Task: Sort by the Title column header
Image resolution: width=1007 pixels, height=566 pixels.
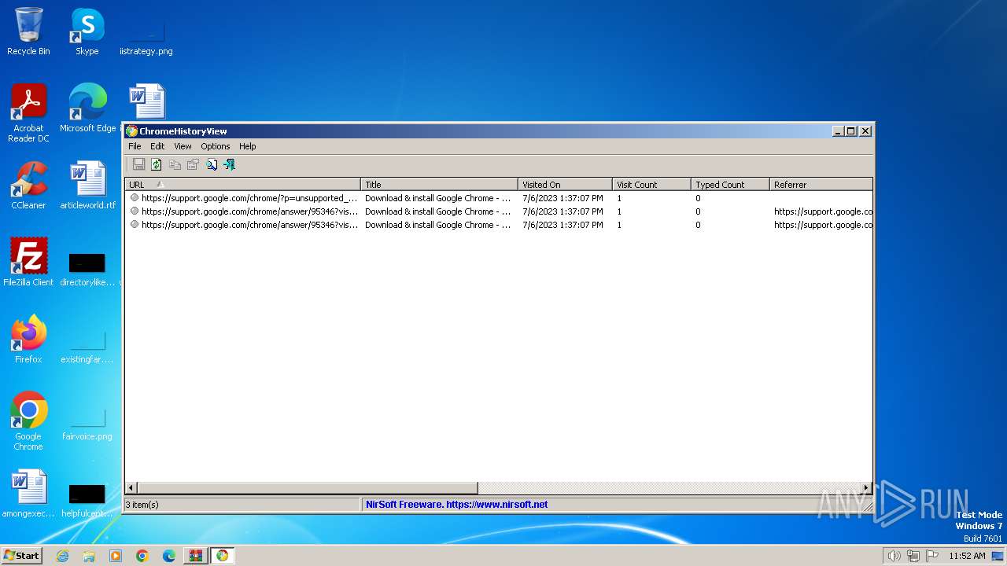Action: [x=439, y=185]
